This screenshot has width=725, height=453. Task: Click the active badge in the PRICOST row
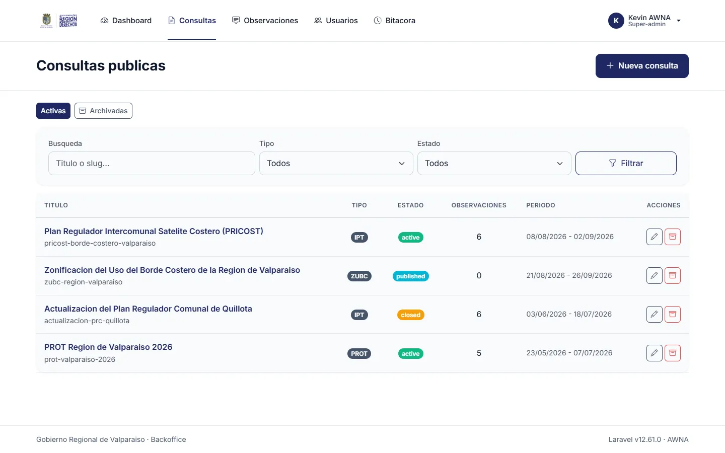[411, 238]
